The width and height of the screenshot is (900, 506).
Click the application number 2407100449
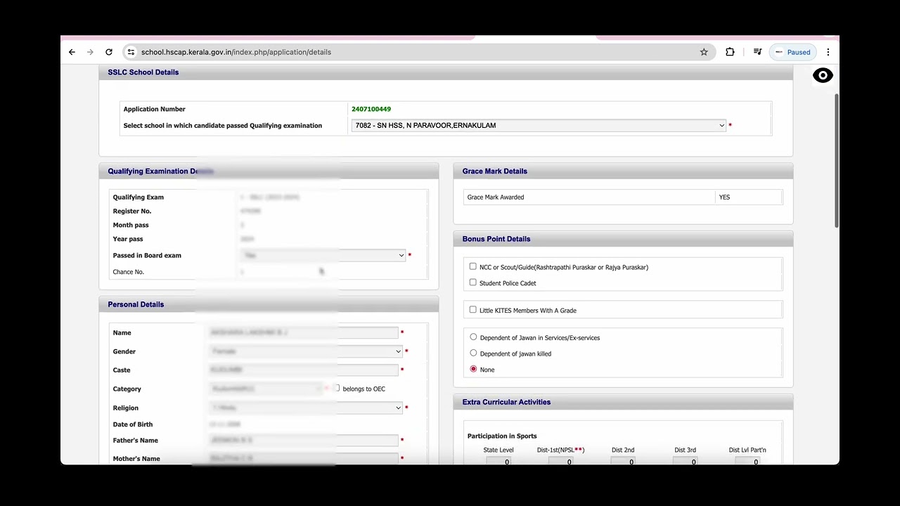point(371,109)
